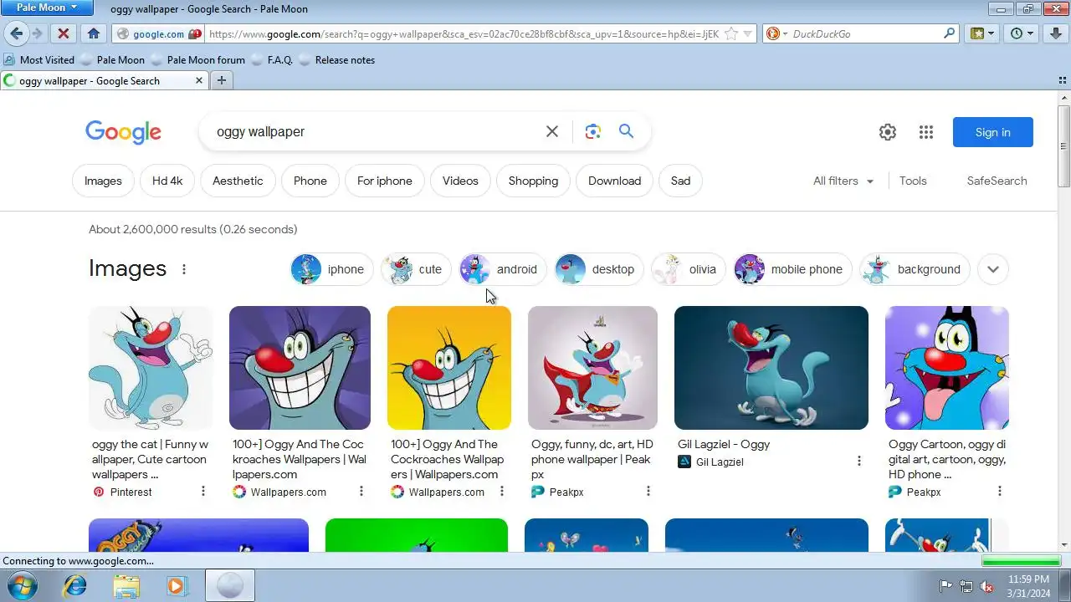Open the Pale Moon application menu
1071x602 pixels.
(48, 8)
